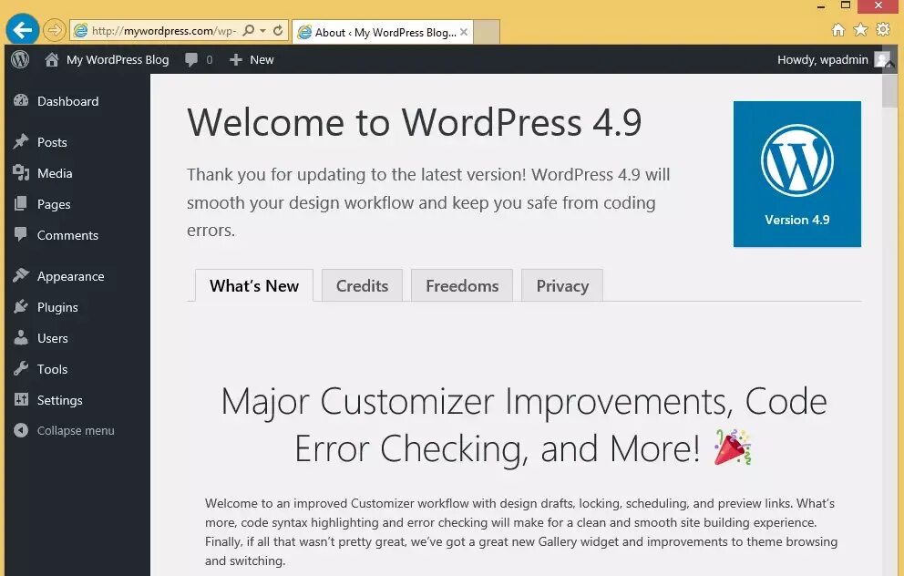Click the house icon in admin bar
Image resolution: width=904 pixels, height=576 pixels.
click(51, 59)
